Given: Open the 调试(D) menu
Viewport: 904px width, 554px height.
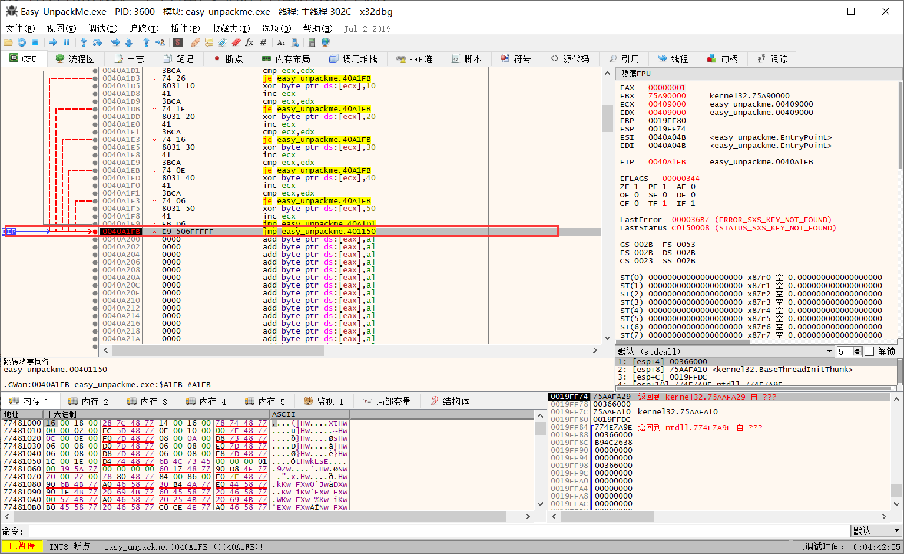Looking at the screenshot, I should coord(102,28).
